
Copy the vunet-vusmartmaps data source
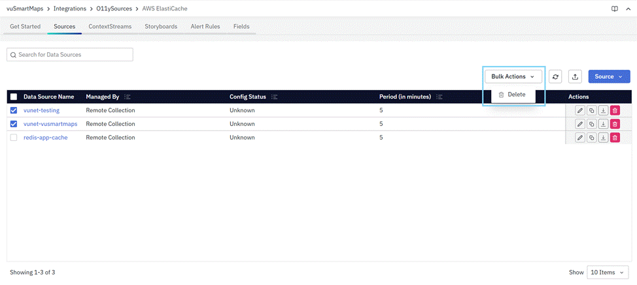(x=591, y=124)
